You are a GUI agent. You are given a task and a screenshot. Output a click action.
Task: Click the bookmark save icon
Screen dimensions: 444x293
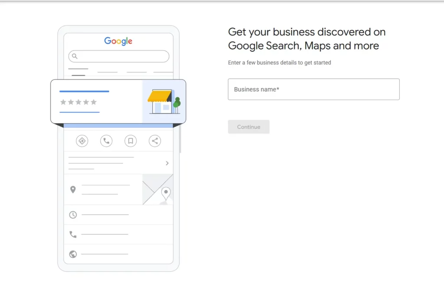click(131, 141)
